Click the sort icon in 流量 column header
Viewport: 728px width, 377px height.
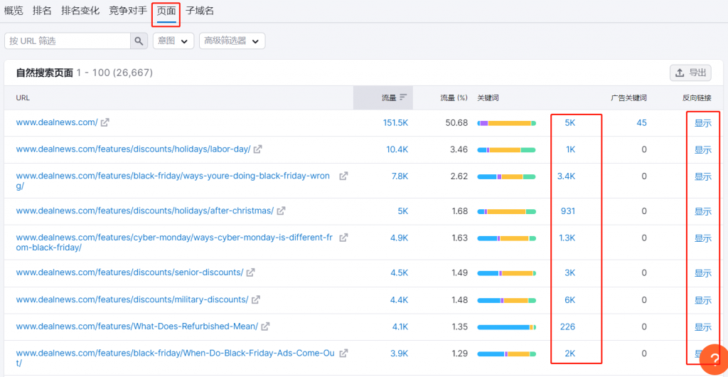click(403, 97)
